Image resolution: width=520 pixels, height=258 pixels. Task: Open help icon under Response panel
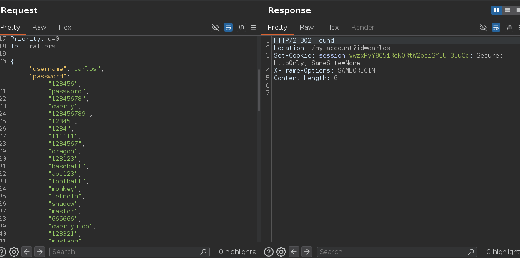[269, 252]
